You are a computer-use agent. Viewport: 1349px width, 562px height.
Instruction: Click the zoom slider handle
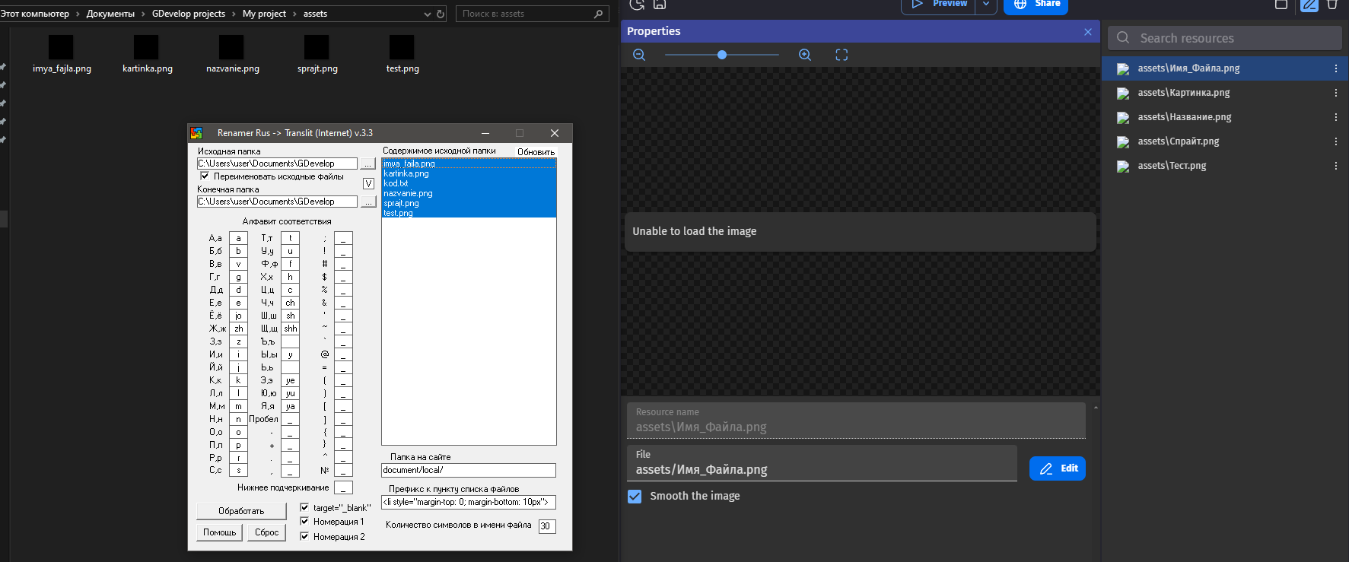point(722,55)
